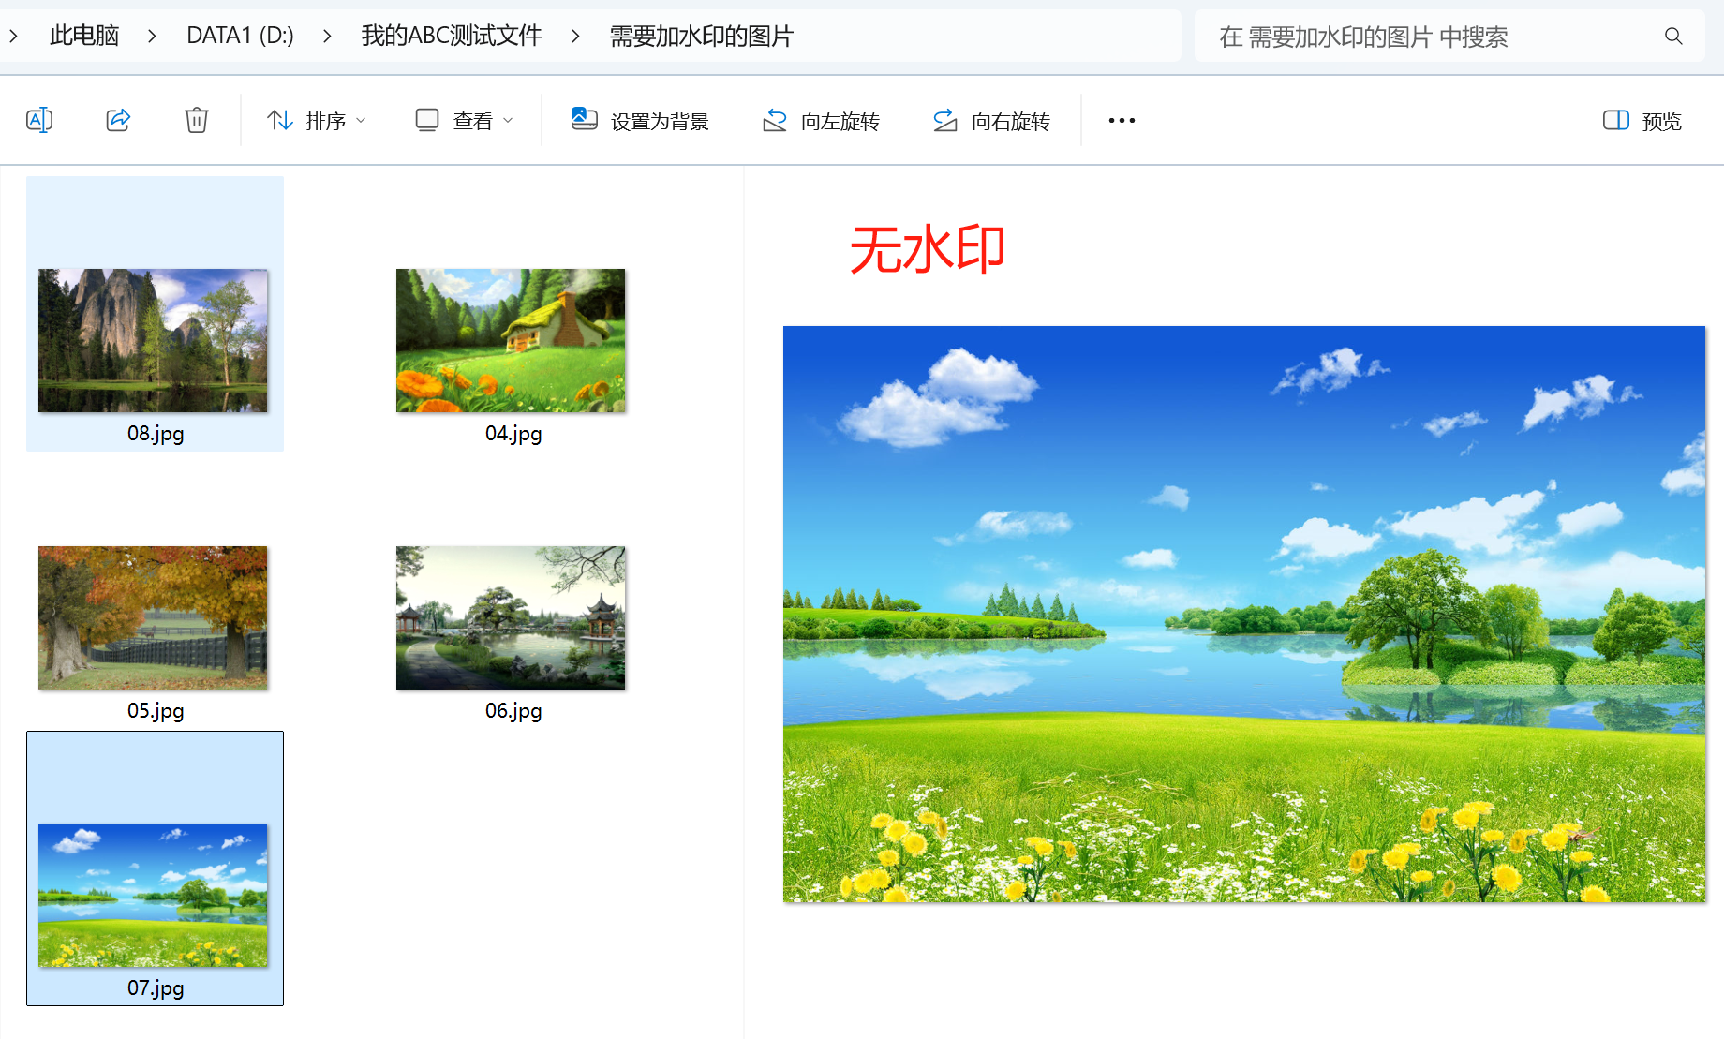This screenshot has width=1724, height=1039.
Task: Click the Delete trash icon
Action: pos(197,120)
